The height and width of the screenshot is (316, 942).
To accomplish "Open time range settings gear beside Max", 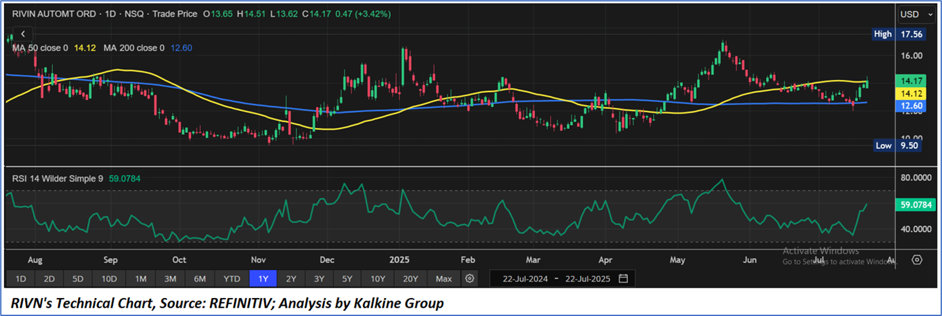I will 470,279.
